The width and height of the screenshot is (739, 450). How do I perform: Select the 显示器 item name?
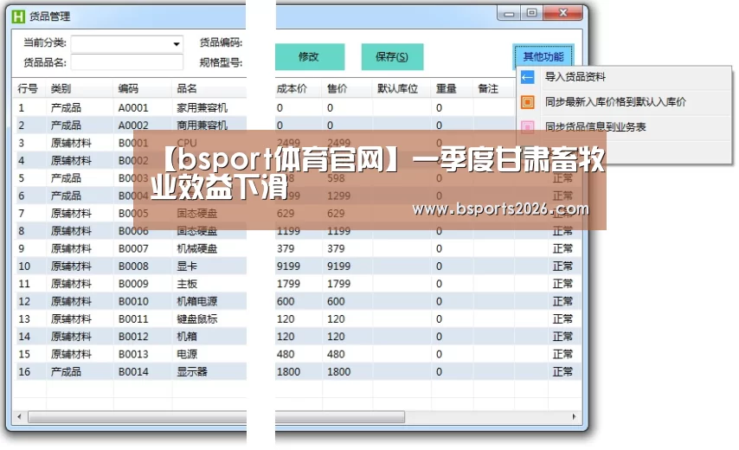(x=192, y=372)
